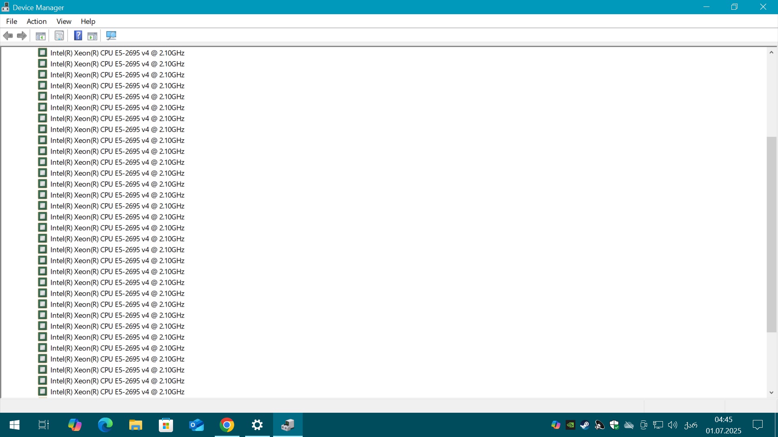The width and height of the screenshot is (778, 437).
Task: Open the Steam tray icon
Action: (585, 425)
